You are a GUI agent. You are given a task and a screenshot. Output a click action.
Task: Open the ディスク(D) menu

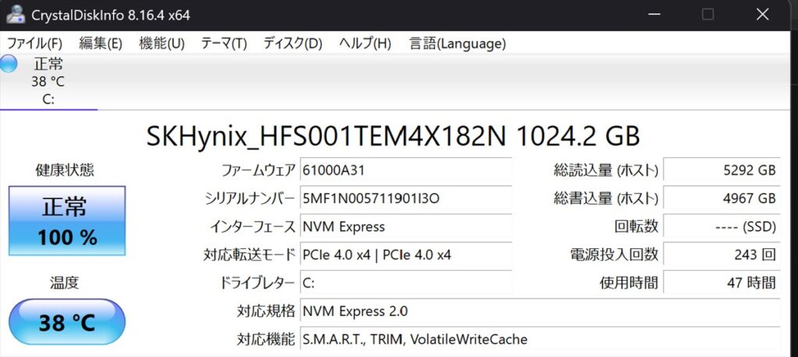[293, 44]
